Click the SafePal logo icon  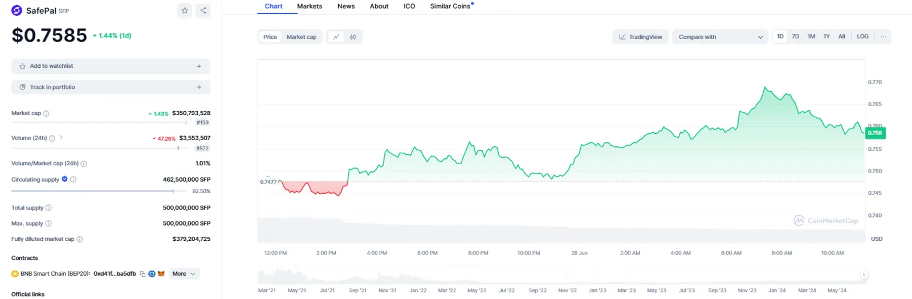(x=17, y=10)
